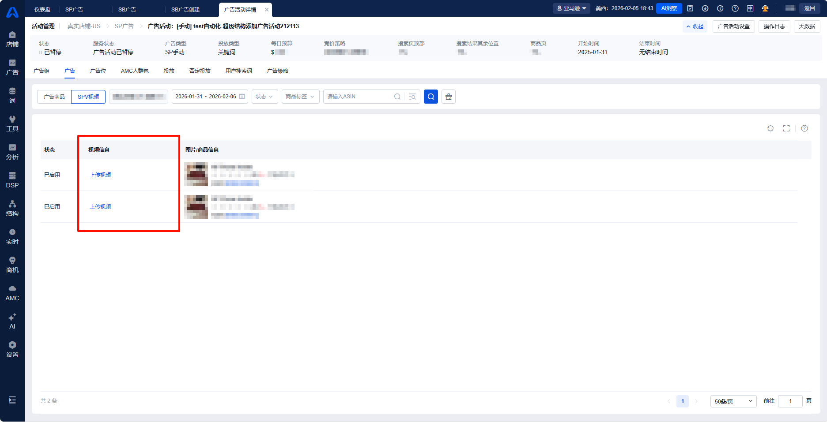Viewport: 827px width, 422px height.
Task: Open the 否定投放 tab
Action: click(200, 71)
